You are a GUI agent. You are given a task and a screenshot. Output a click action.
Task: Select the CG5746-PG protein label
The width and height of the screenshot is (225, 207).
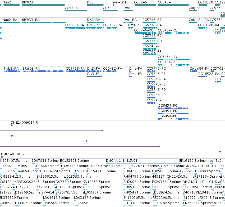click(156, 69)
